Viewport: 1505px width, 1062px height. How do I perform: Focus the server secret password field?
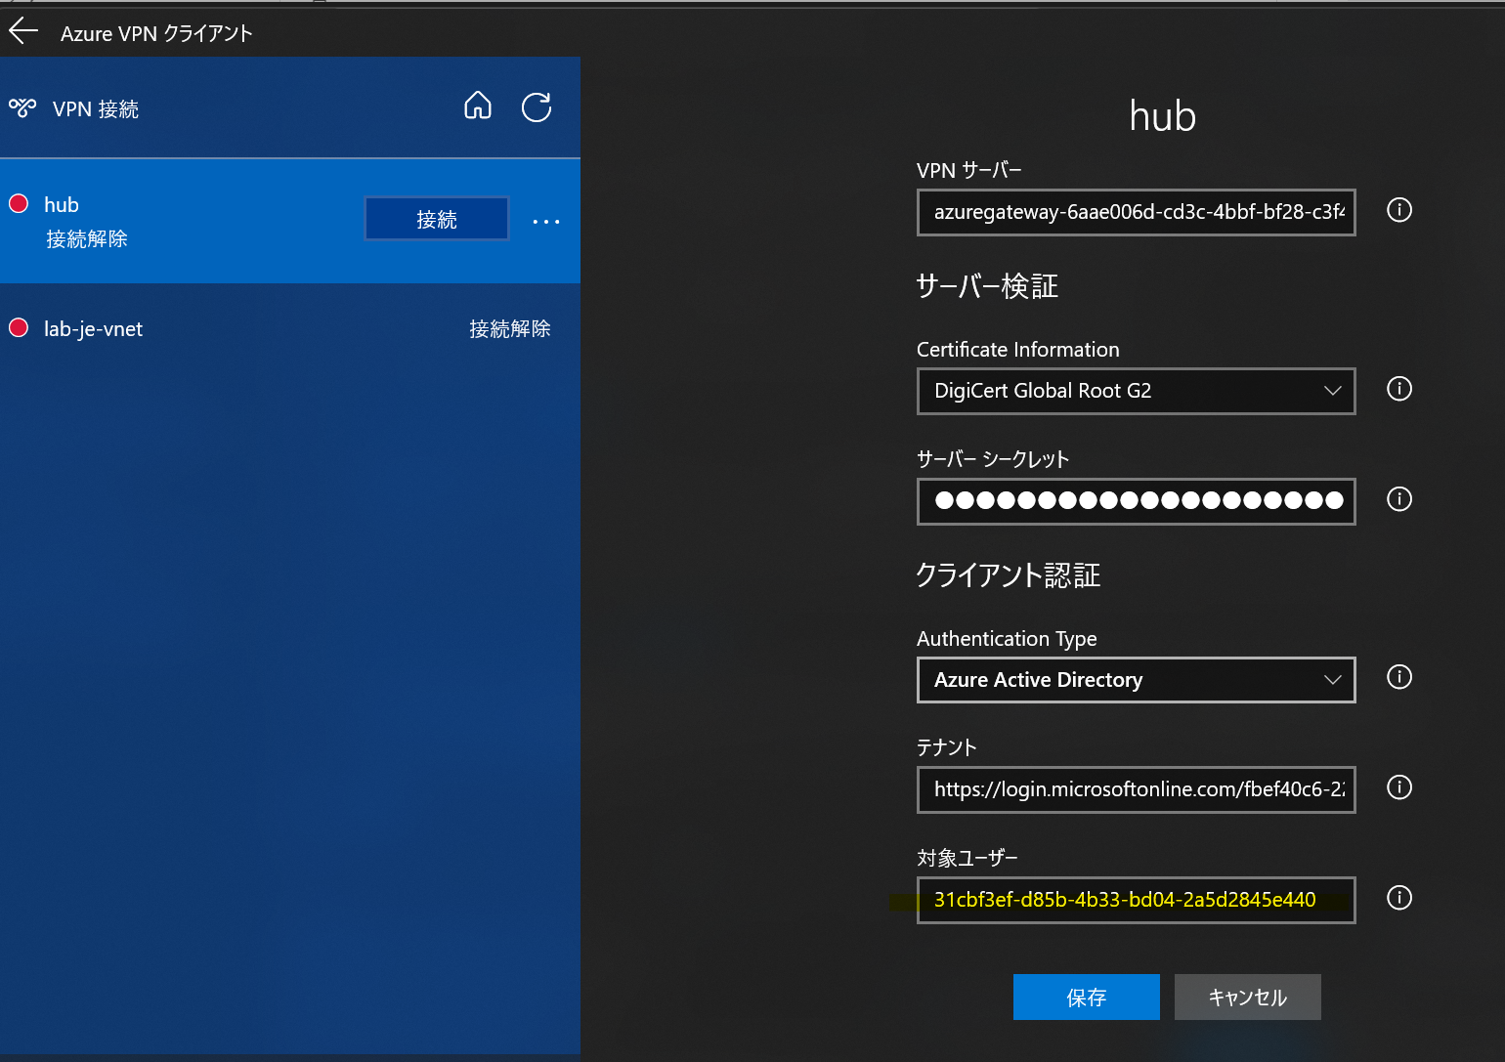(1136, 501)
